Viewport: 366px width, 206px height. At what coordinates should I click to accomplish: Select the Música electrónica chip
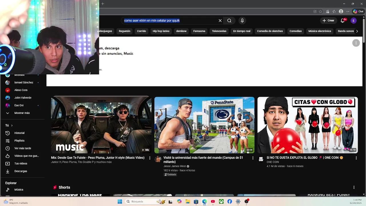click(320, 31)
